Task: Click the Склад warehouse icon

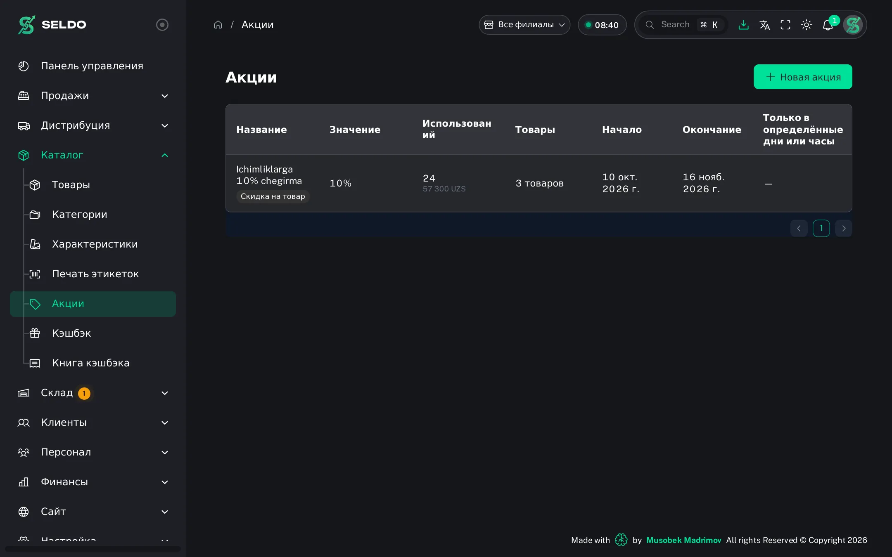Action: click(x=24, y=393)
